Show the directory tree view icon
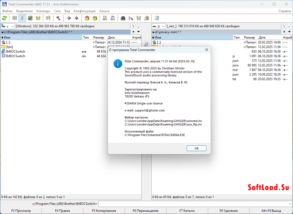 click(38, 18)
